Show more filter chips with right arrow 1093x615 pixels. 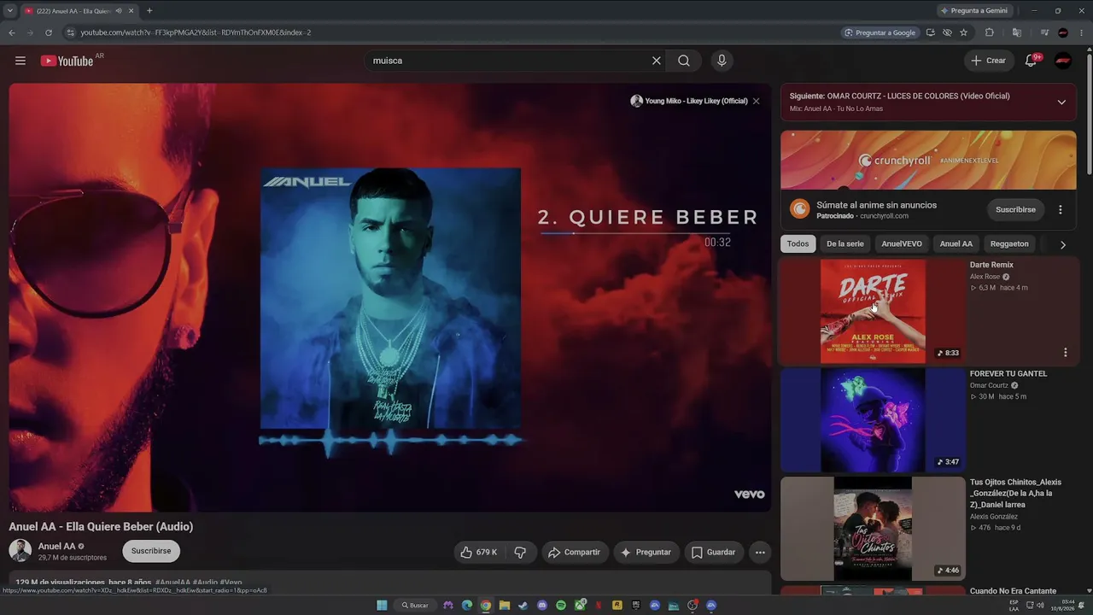[x=1063, y=244]
